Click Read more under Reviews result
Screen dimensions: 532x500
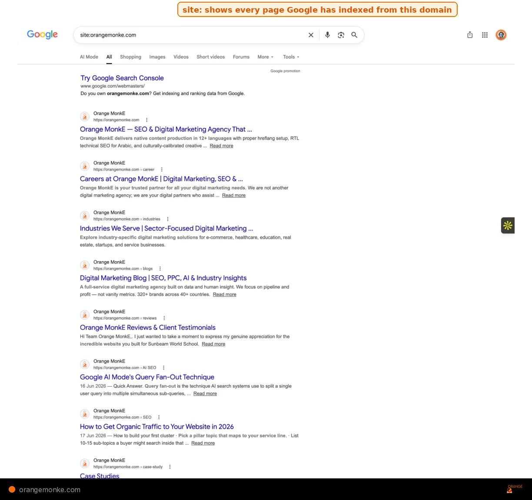(x=213, y=344)
